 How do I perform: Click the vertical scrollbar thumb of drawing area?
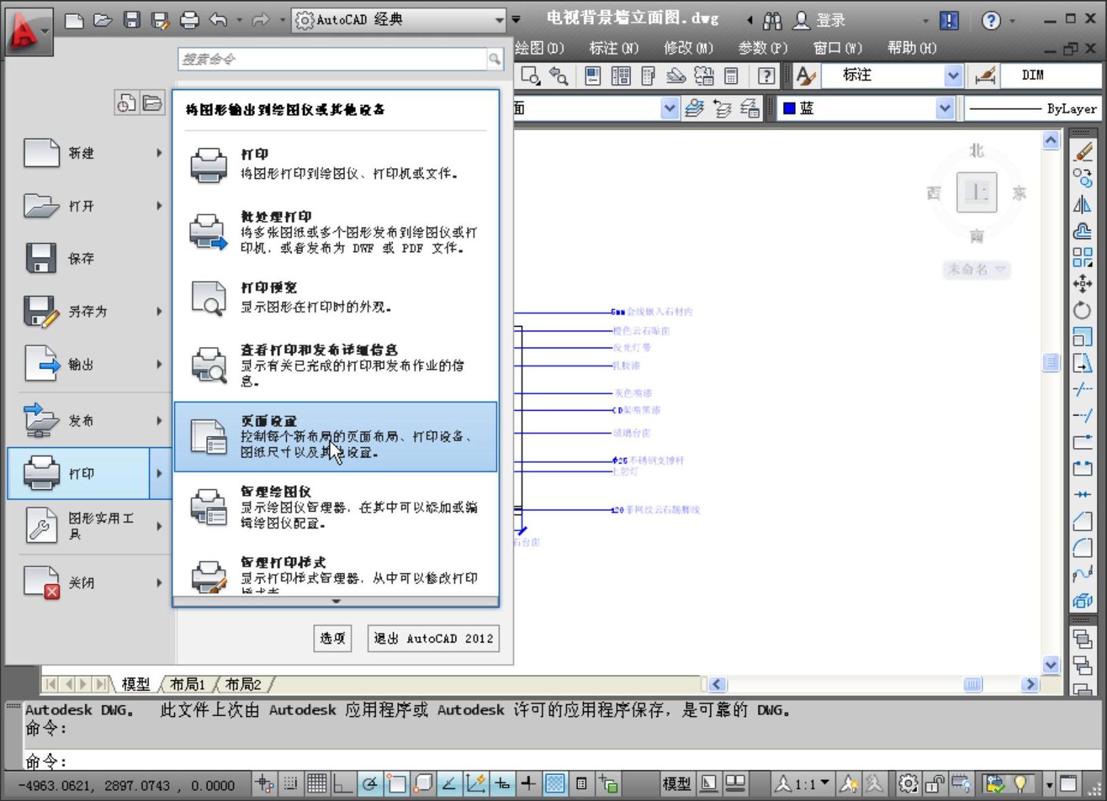pos(1051,363)
